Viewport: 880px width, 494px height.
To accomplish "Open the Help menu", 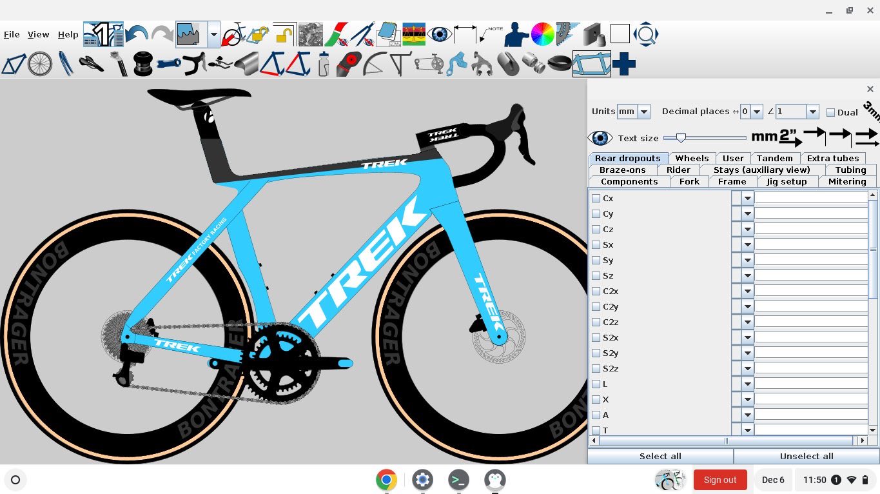I will 68,35.
